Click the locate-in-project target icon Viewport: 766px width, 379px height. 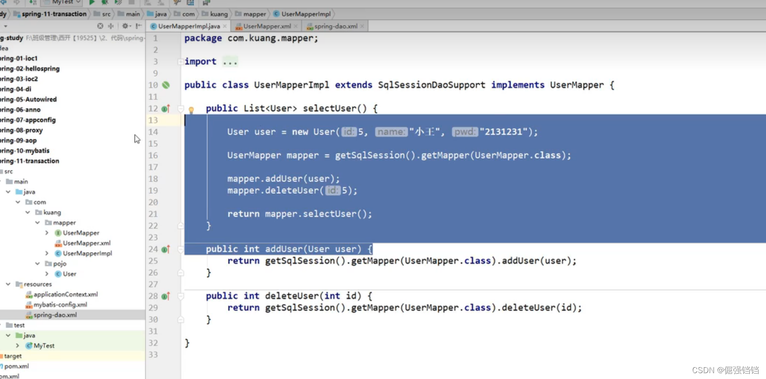click(100, 26)
